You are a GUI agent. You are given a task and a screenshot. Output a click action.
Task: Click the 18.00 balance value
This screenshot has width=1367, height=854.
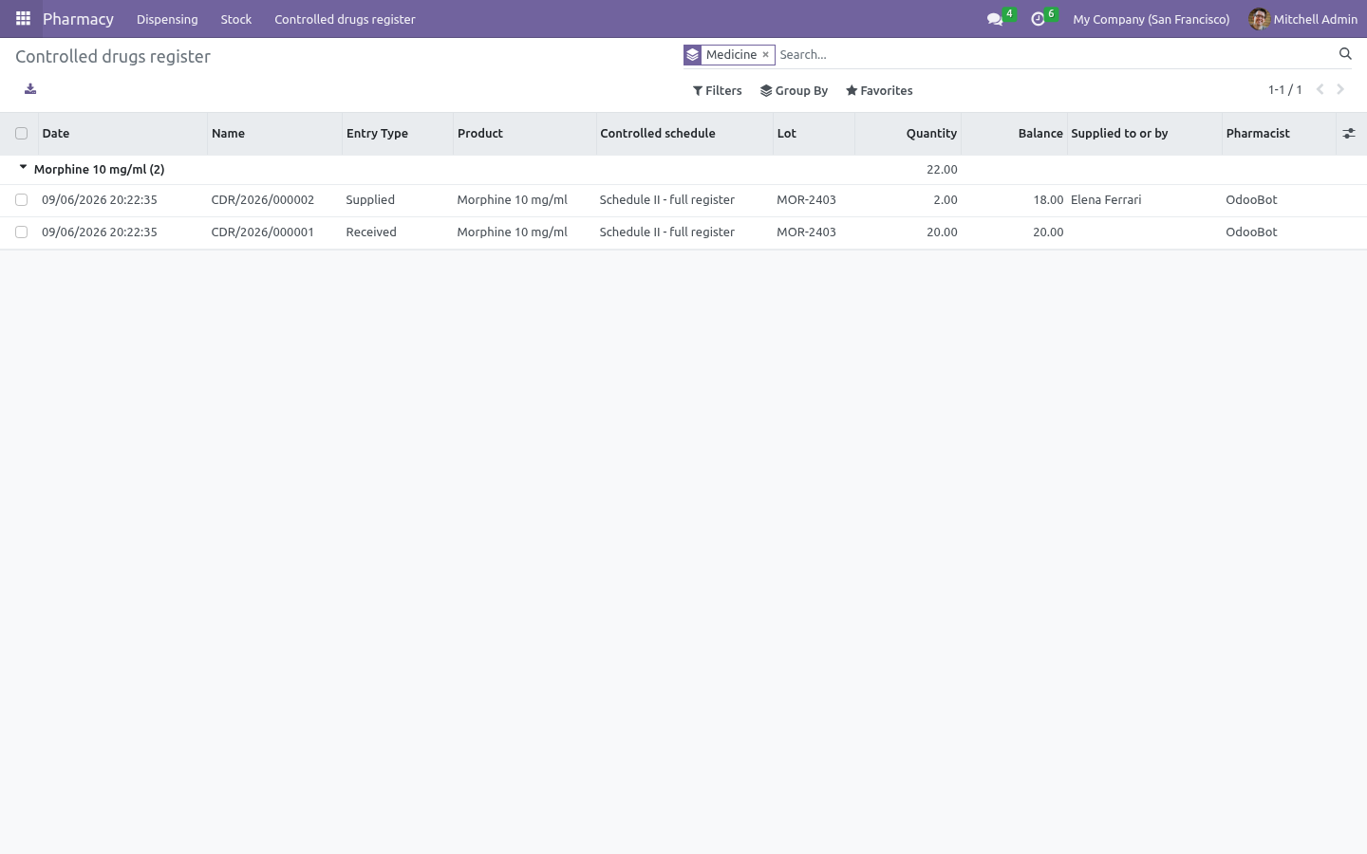coord(1048,200)
